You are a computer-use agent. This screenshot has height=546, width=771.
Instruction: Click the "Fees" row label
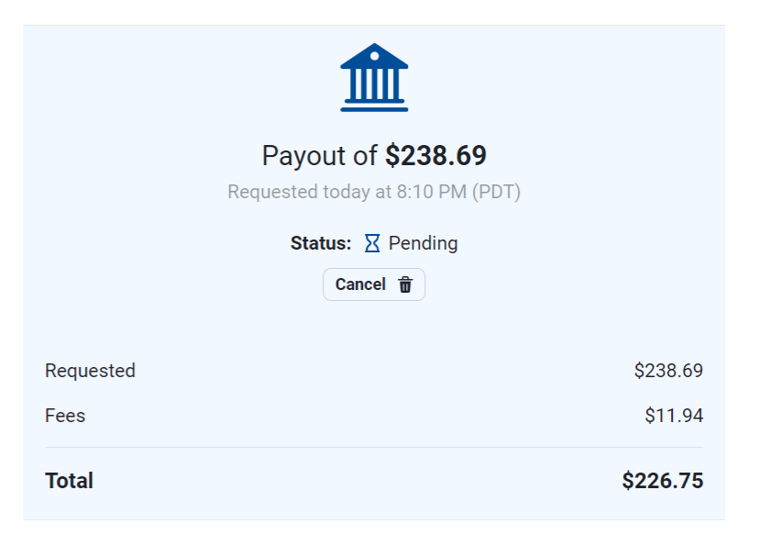pos(65,416)
